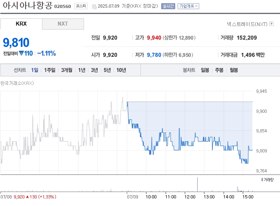
Task: Click the 전일 value 9,920
Action: click(110, 38)
